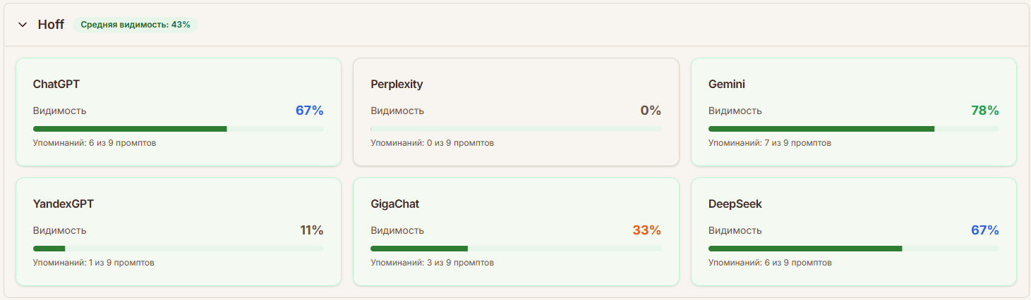
Task: Click "Упоминаний: 1 из 9 промптов" text
Action: coord(94,263)
